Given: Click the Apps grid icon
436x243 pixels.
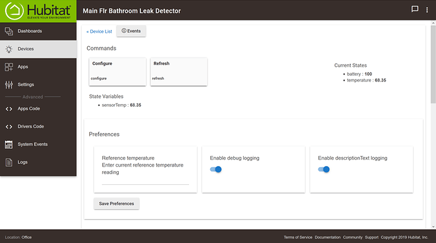Looking at the screenshot, I should (9, 67).
